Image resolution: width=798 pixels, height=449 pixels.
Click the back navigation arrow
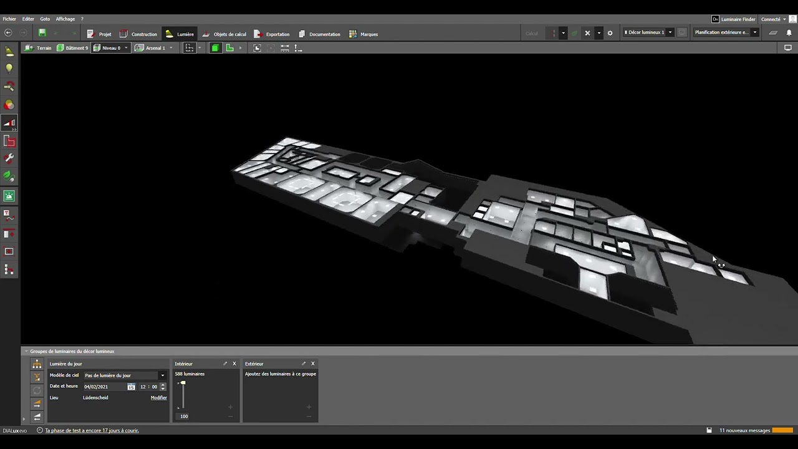(x=8, y=33)
